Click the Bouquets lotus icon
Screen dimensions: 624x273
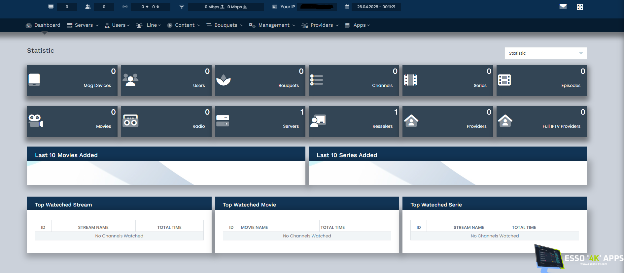[224, 80]
